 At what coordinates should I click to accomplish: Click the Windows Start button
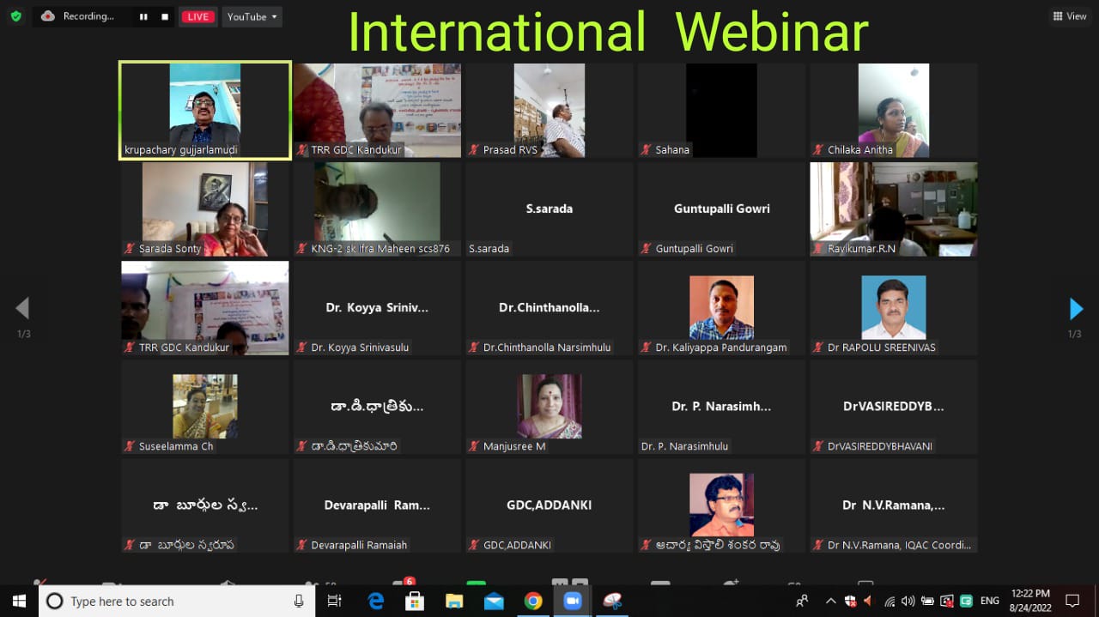19,601
